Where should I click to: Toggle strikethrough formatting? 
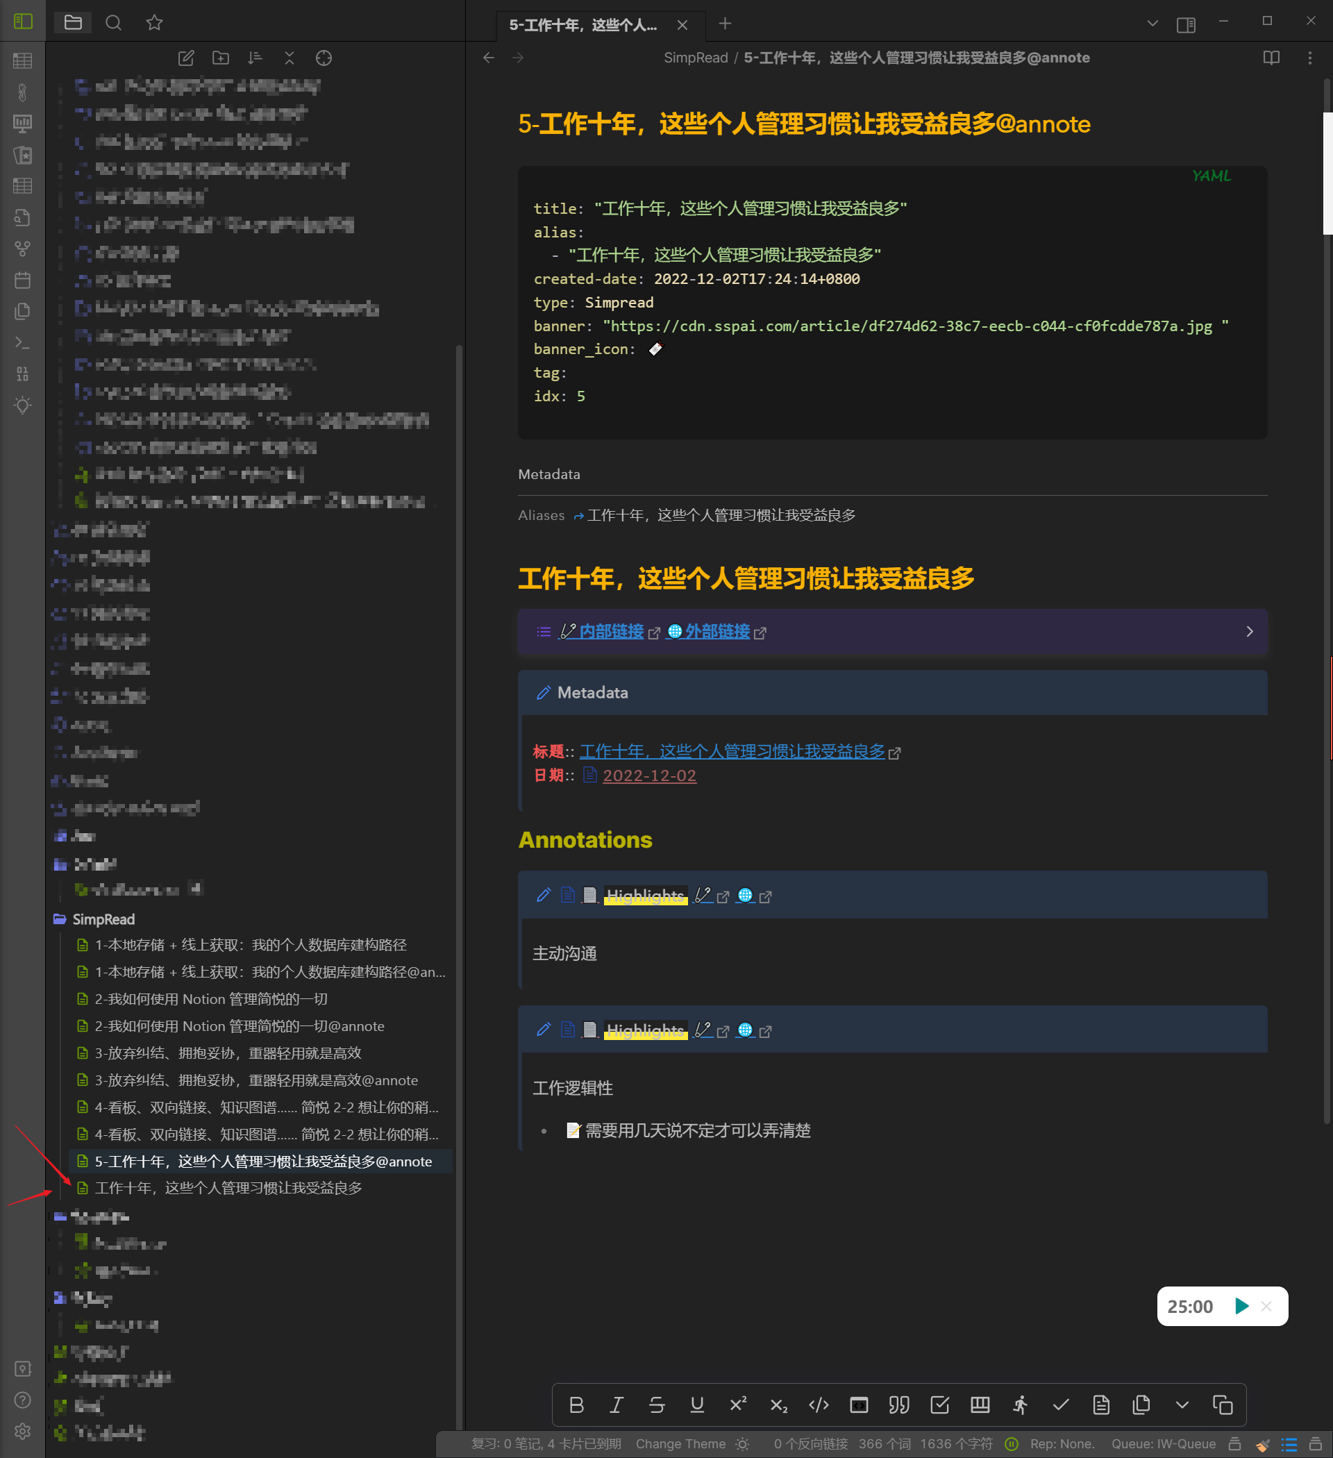(657, 1405)
